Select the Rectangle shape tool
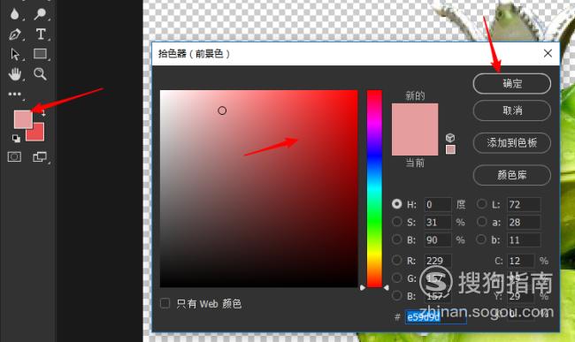Viewport: 575px width, 342px height. (x=40, y=54)
